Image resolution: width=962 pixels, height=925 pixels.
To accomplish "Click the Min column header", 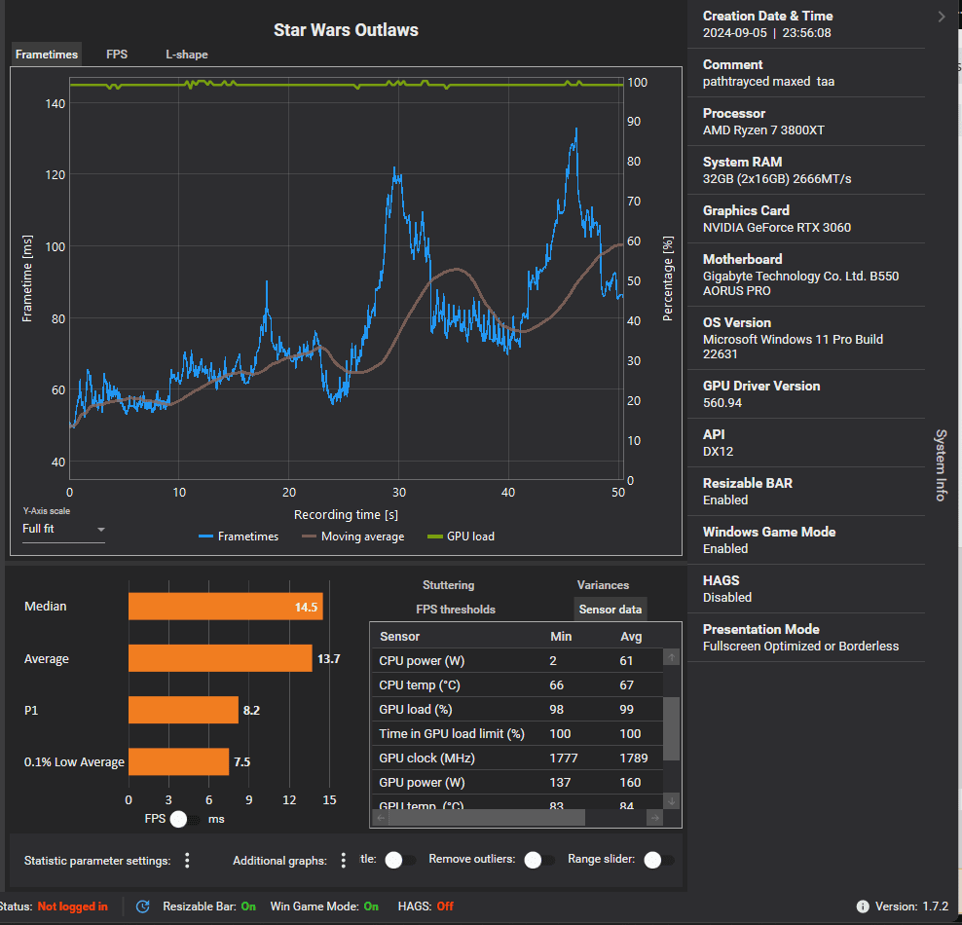I will [x=561, y=637].
